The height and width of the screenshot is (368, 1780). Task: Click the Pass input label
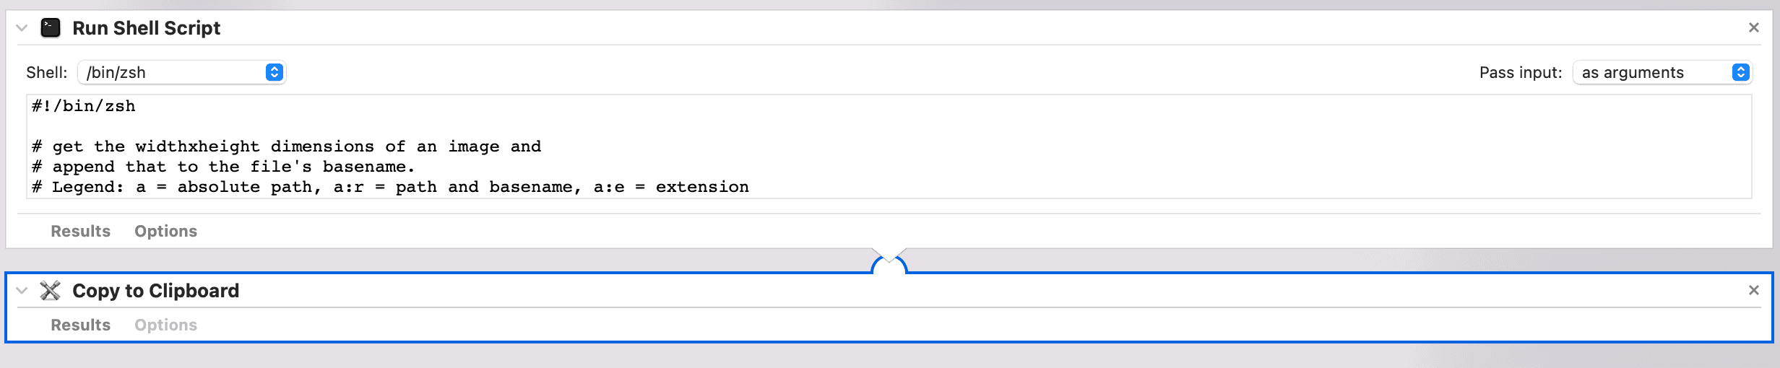tap(1520, 72)
